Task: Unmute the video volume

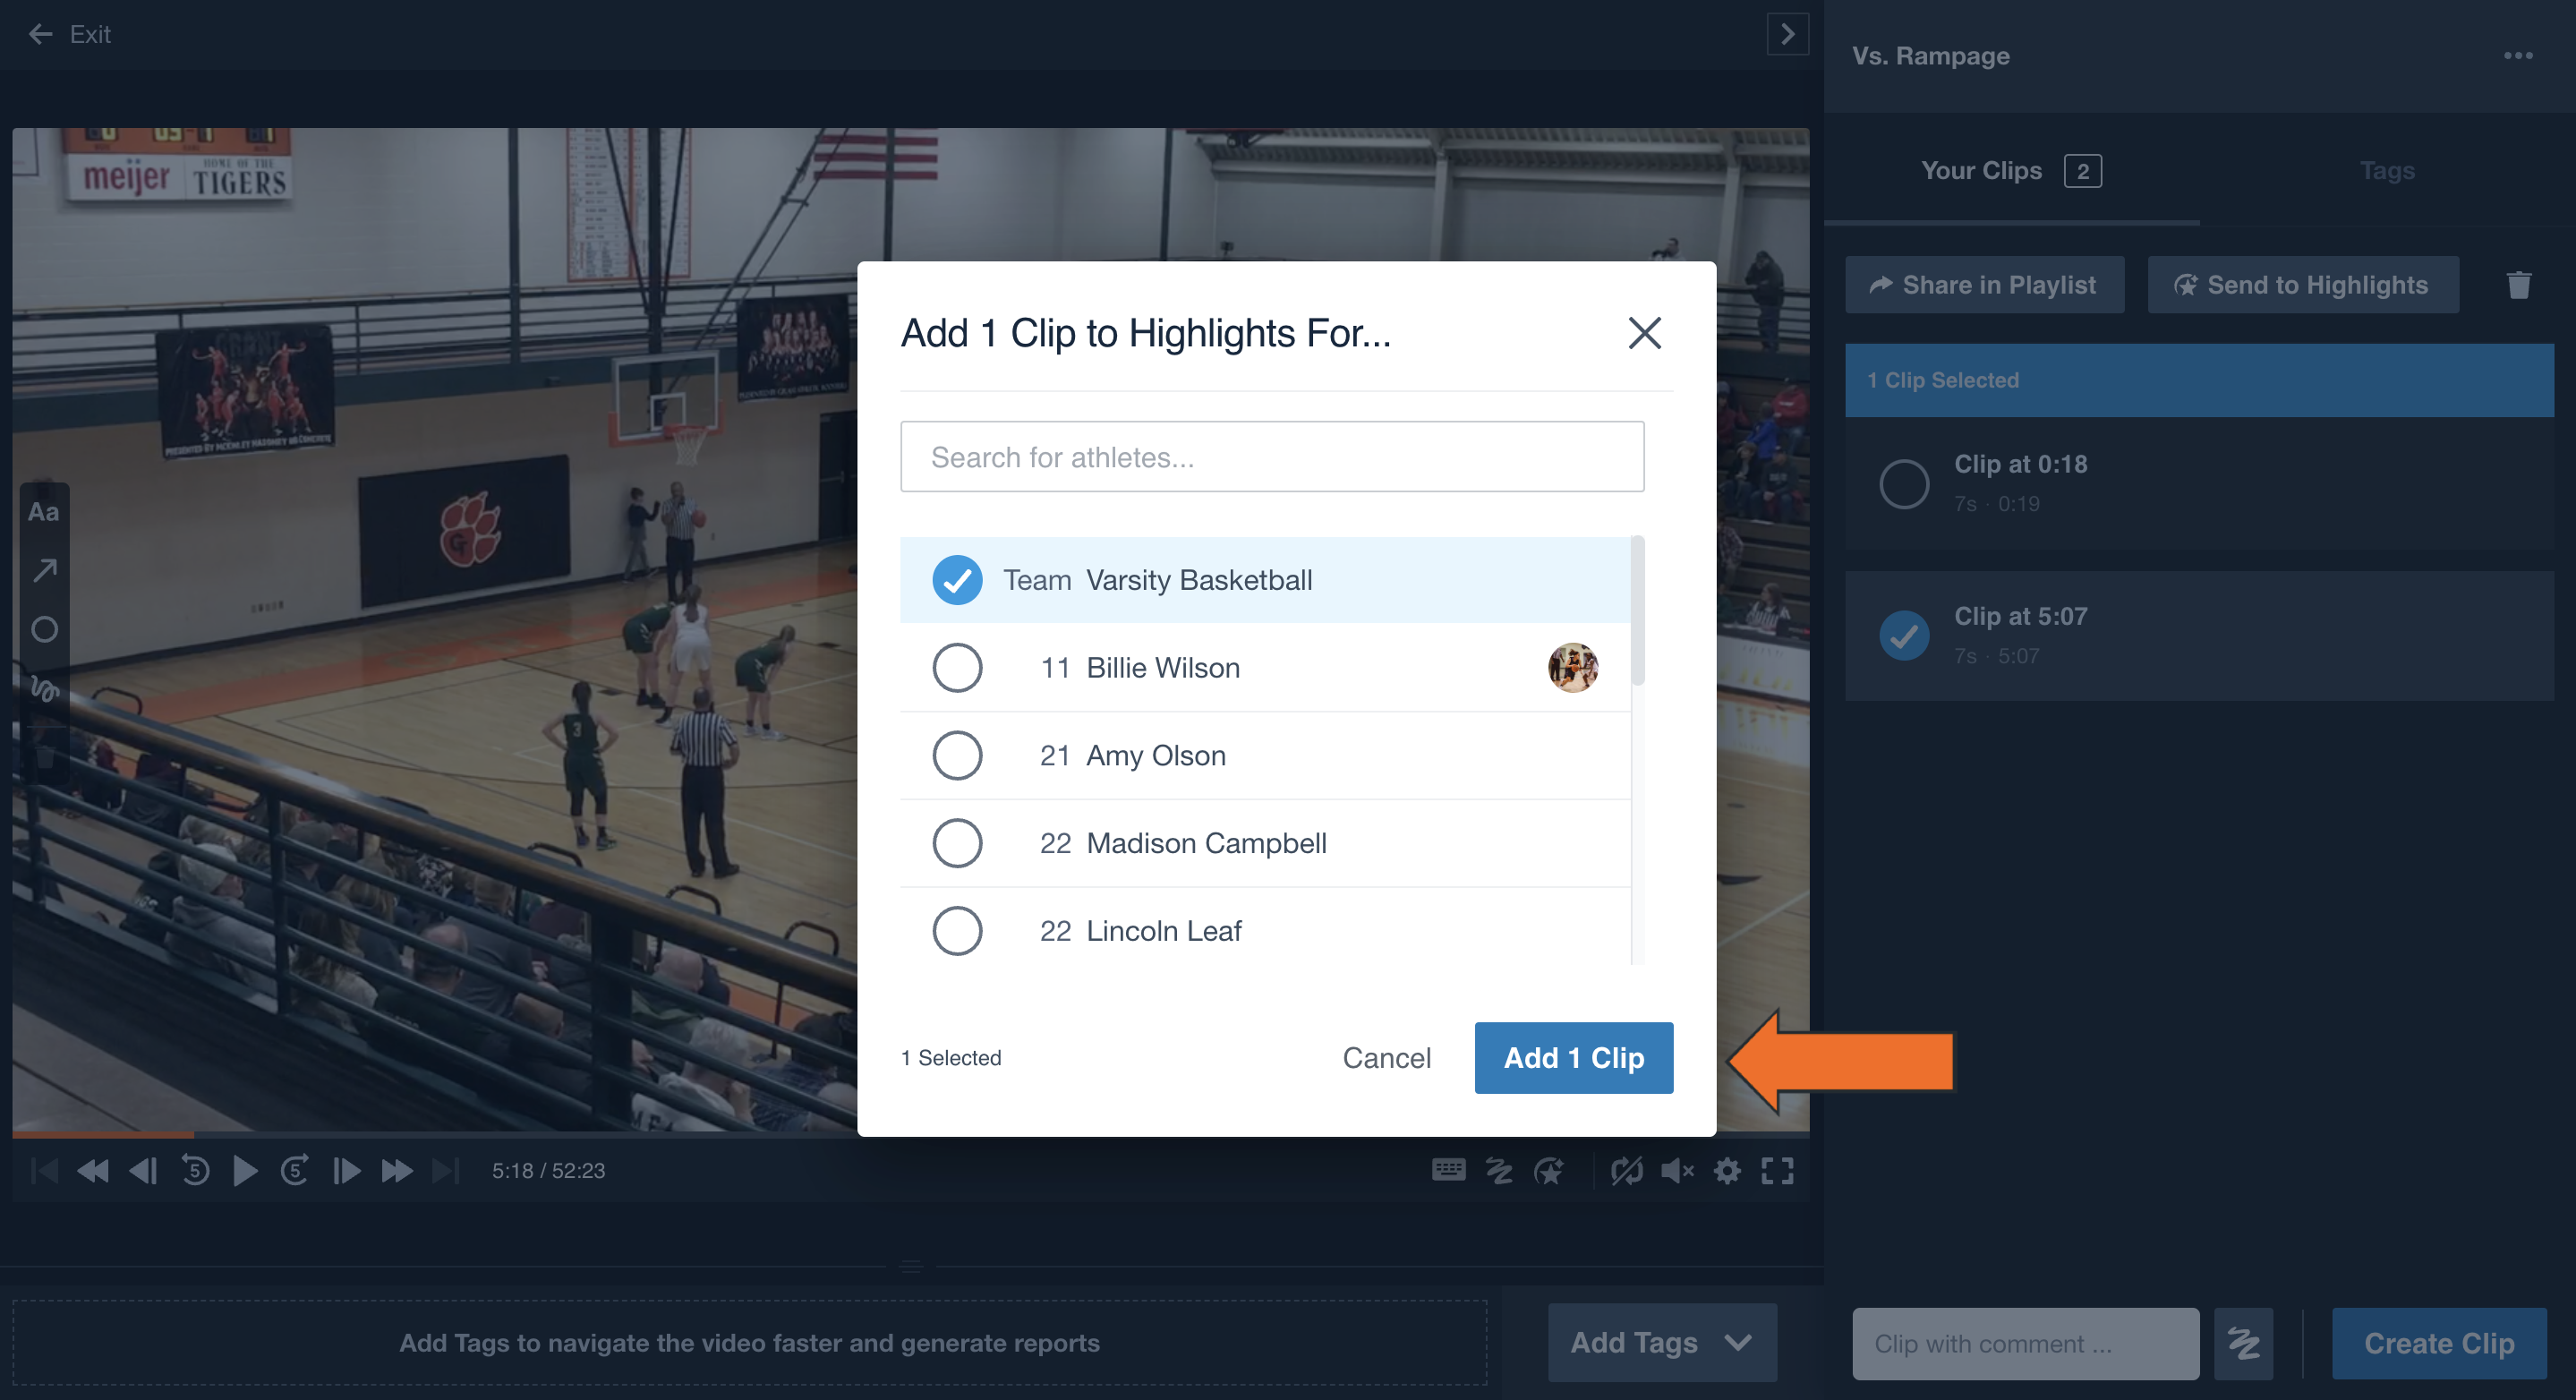Action: (x=1676, y=1170)
